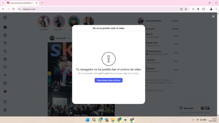Open the first story avatar
Screen dimensions: 219x123
(44, 22)
